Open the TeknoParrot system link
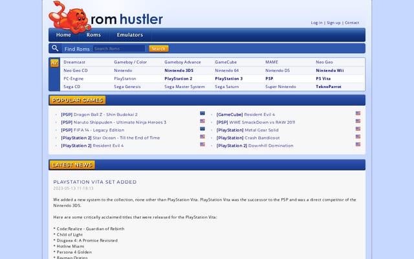The height and width of the screenshot is (259, 414). click(329, 87)
